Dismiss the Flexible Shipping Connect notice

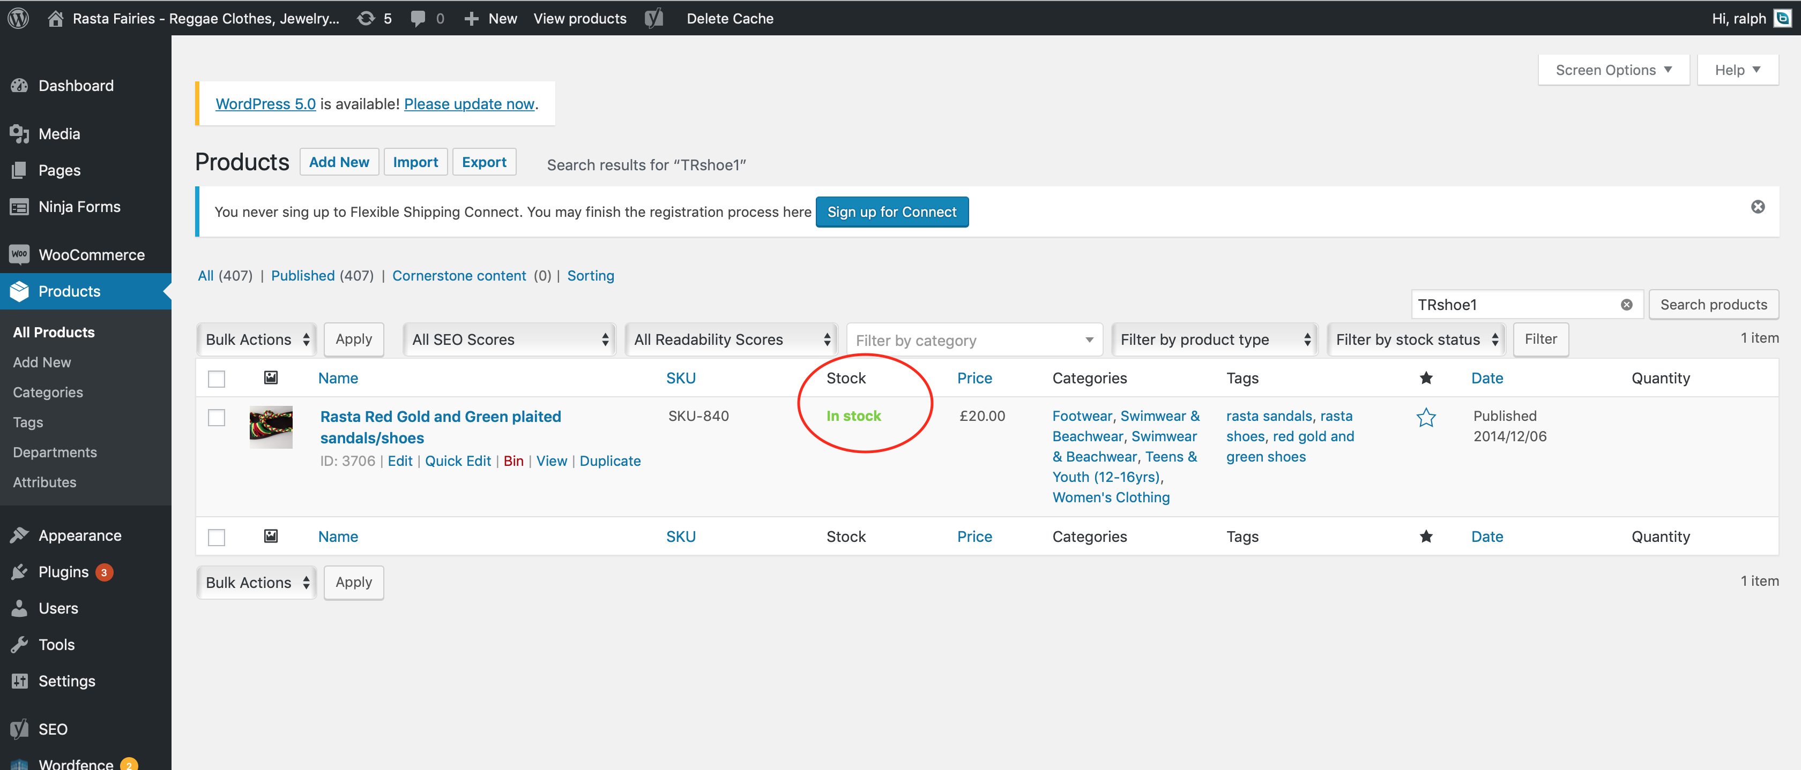pyautogui.click(x=1758, y=207)
